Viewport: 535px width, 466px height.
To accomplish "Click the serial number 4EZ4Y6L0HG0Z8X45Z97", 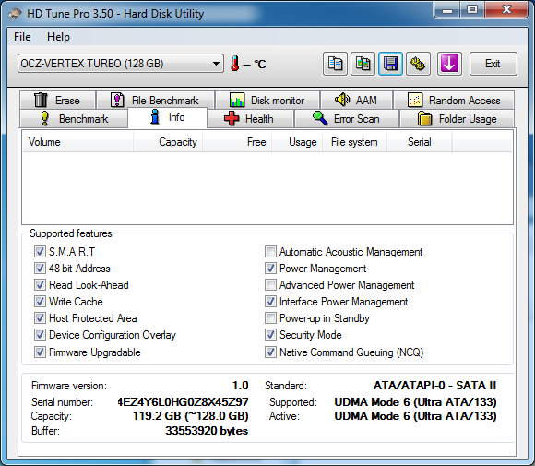I will coord(183,401).
